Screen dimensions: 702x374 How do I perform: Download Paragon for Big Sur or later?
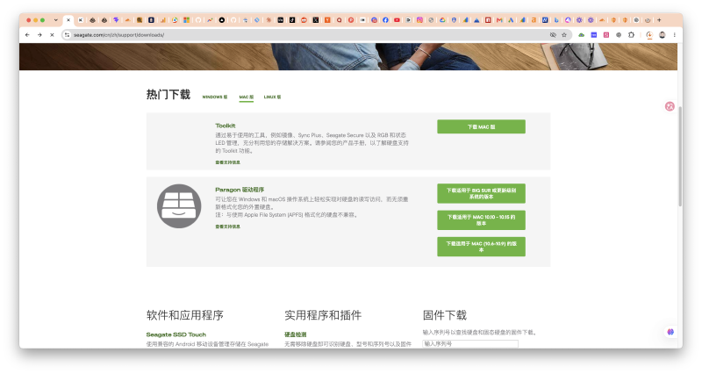(x=481, y=193)
